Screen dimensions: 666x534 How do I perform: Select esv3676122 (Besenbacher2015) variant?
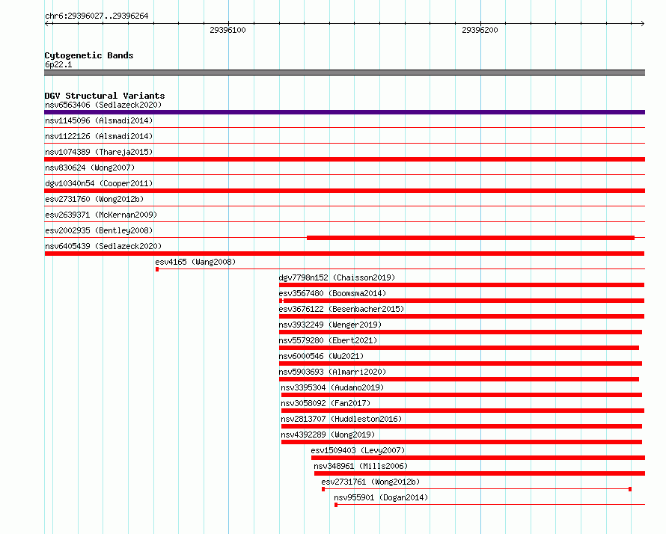click(x=341, y=309)
